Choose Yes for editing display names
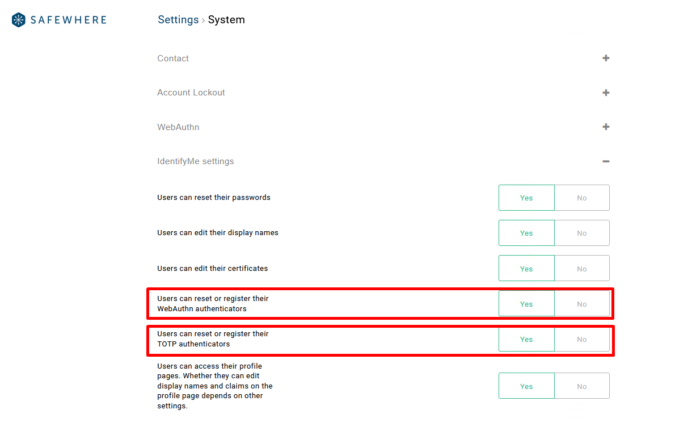 [526, 233]
